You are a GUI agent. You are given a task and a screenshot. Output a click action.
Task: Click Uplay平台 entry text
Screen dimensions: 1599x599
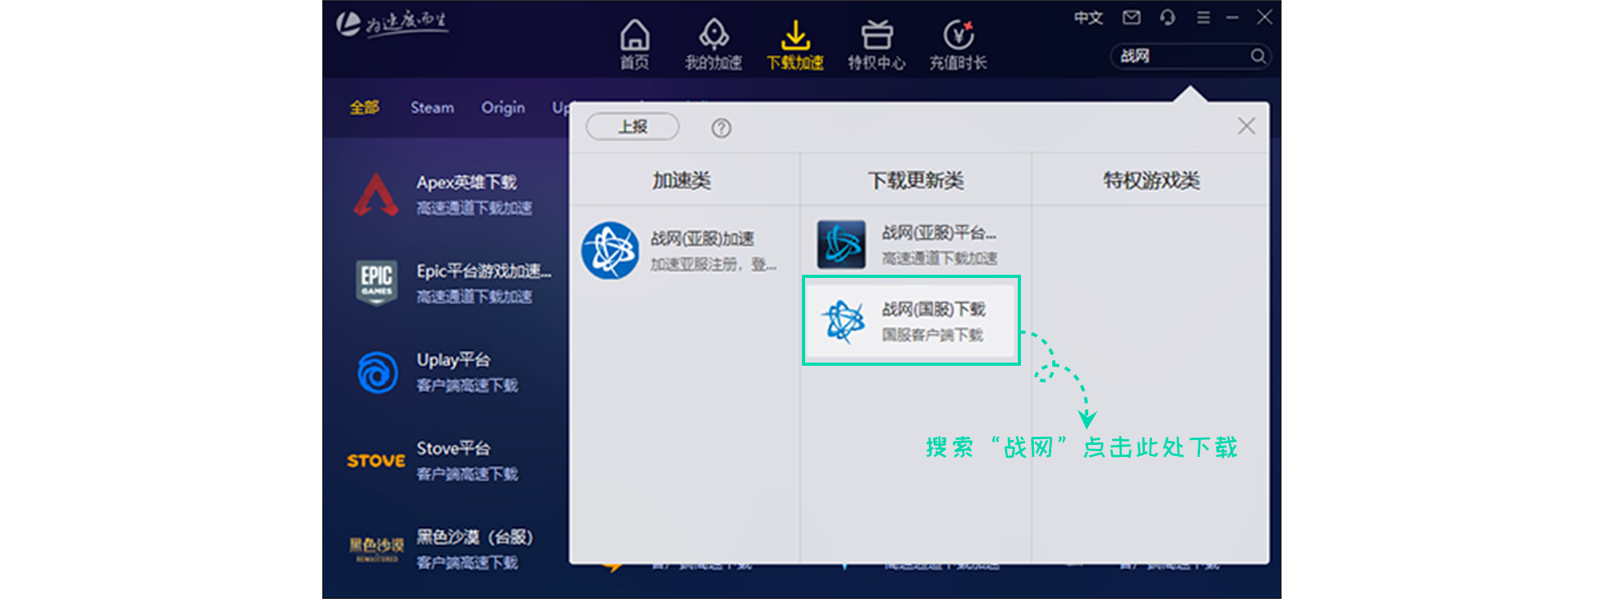453,359
